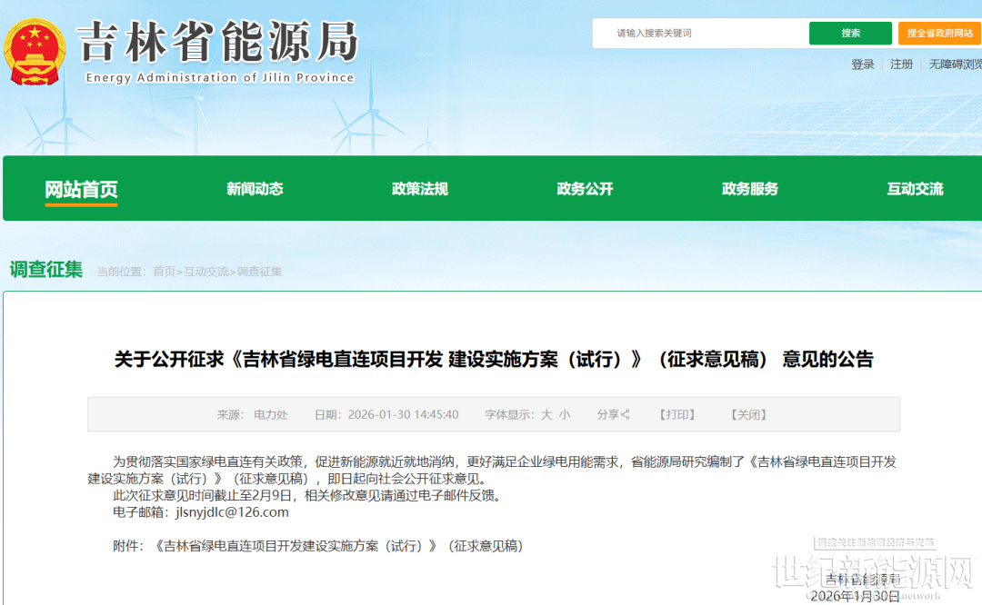Open the 新闻动态 navigation tab

(255, 189)
